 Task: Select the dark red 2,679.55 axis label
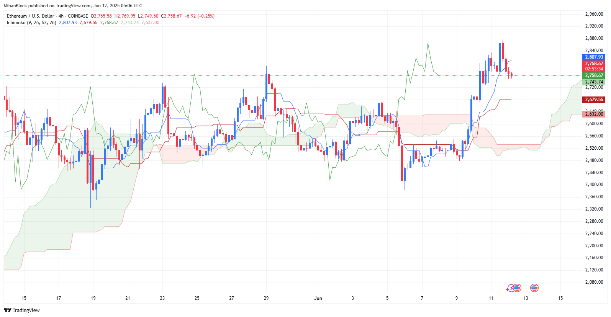[593, 100]
